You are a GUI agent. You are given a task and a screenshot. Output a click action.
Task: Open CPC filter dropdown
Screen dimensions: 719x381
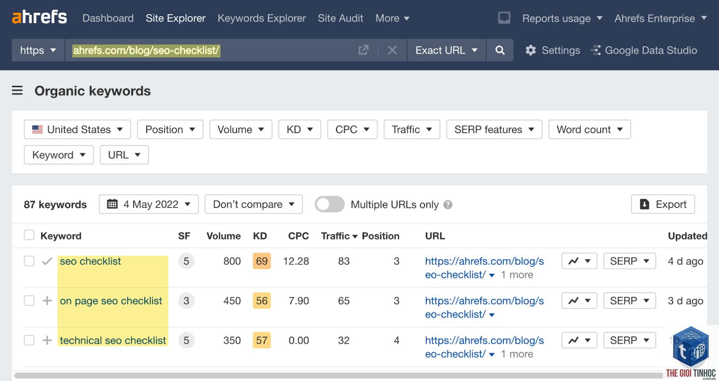coord(352,129)
